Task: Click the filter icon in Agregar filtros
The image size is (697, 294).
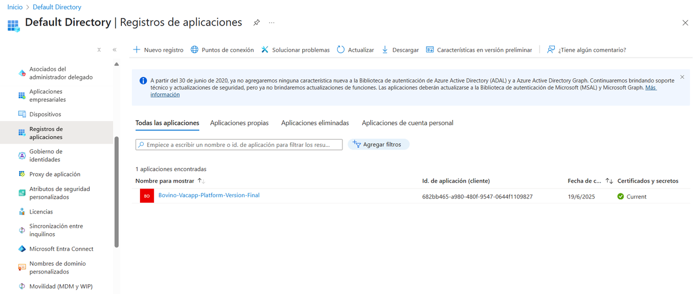Action: click(357, 144)
